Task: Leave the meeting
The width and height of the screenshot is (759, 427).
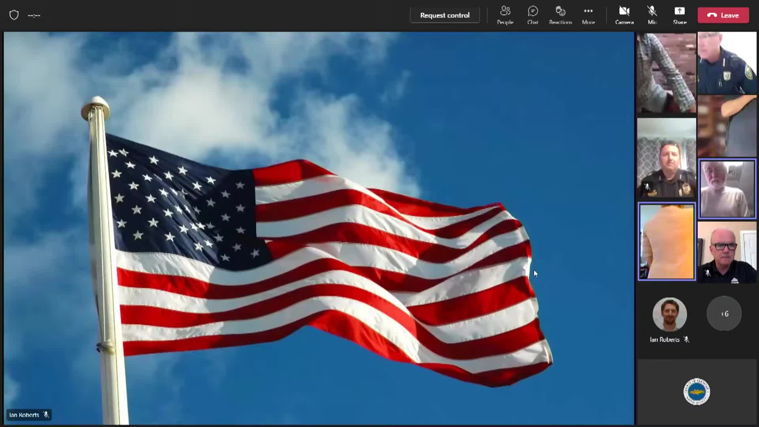Action: coord(723,15)
